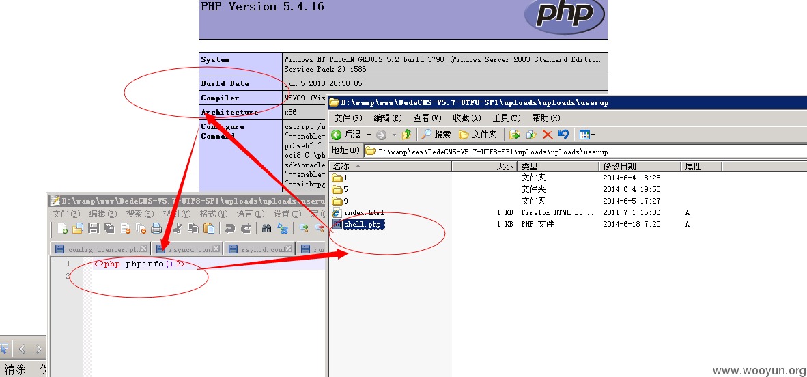Click the Close All icon in Notepad++ toolbar
Screen dimensions: 807x377
point(141,229)
